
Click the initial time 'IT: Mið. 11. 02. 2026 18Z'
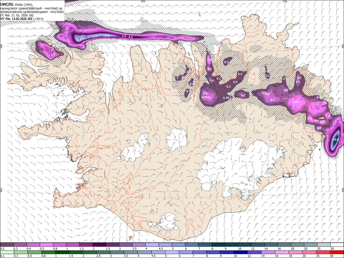tap(17, 15)
